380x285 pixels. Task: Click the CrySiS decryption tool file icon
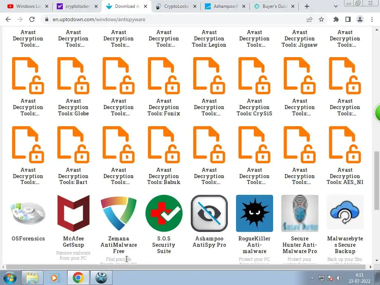[255, 76]
